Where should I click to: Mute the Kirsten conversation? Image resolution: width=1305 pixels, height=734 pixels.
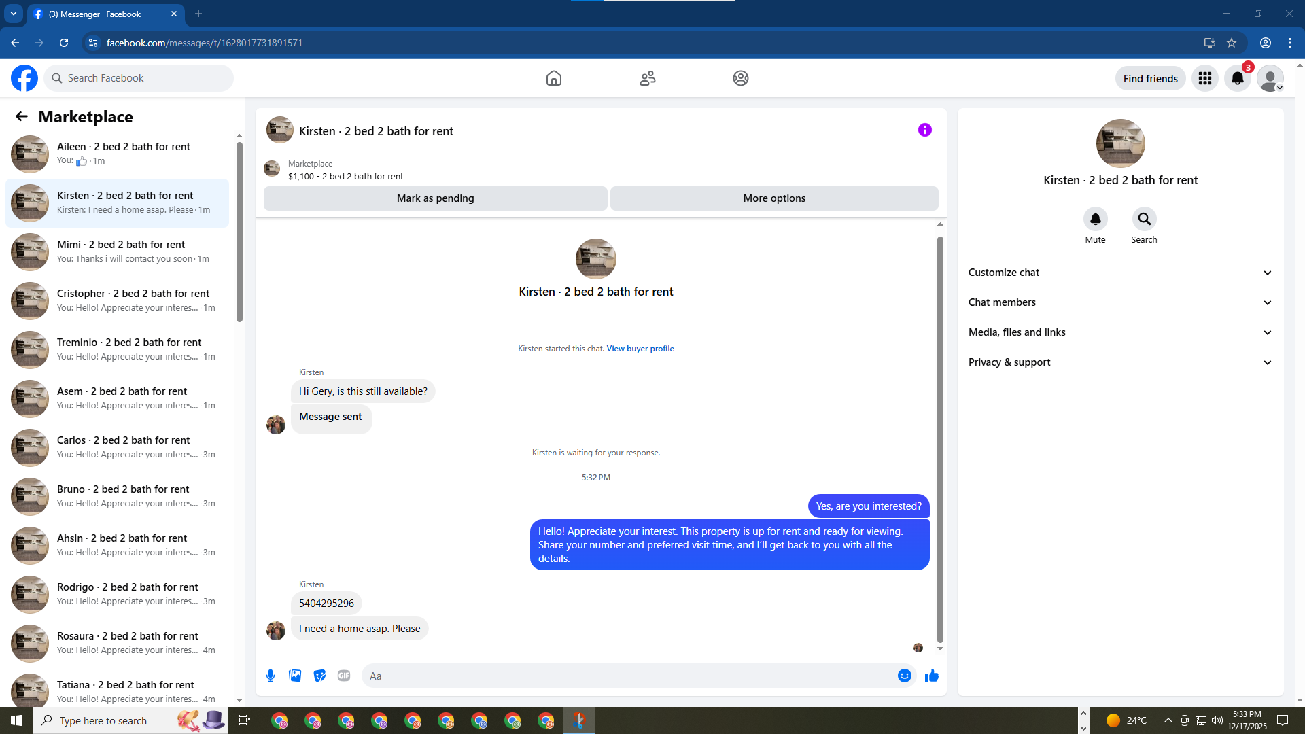(1095, 219)
